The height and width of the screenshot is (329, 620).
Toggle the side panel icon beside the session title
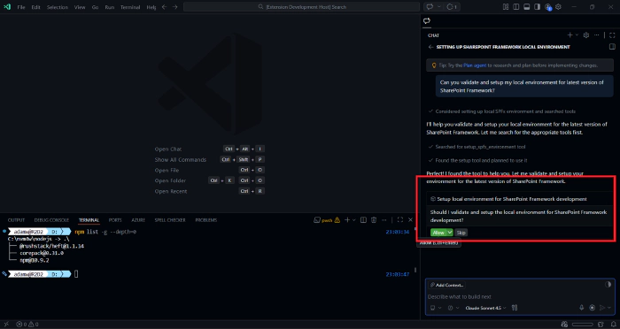pyautogui.click(x=612, y=47)
